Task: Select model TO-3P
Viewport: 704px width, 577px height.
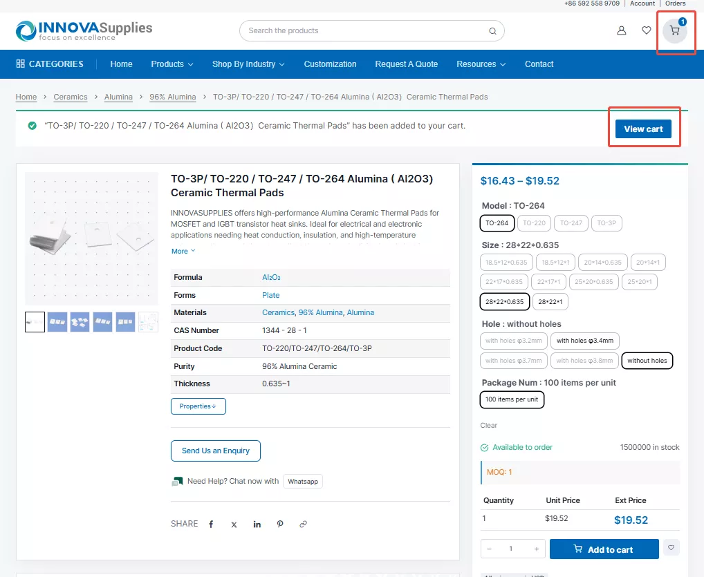Action: click(606, 223)
